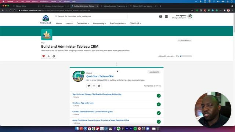The width and height of the screenshot is (235, 132).
Task: Click the browser back arrow
Action: (x=3, y=10)
